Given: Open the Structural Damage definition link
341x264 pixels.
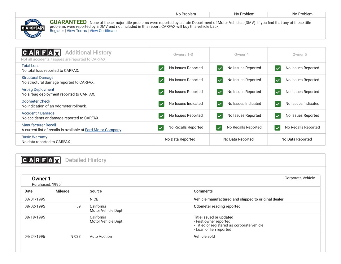Looking at the screenshot, I should (x=37, y=78).
